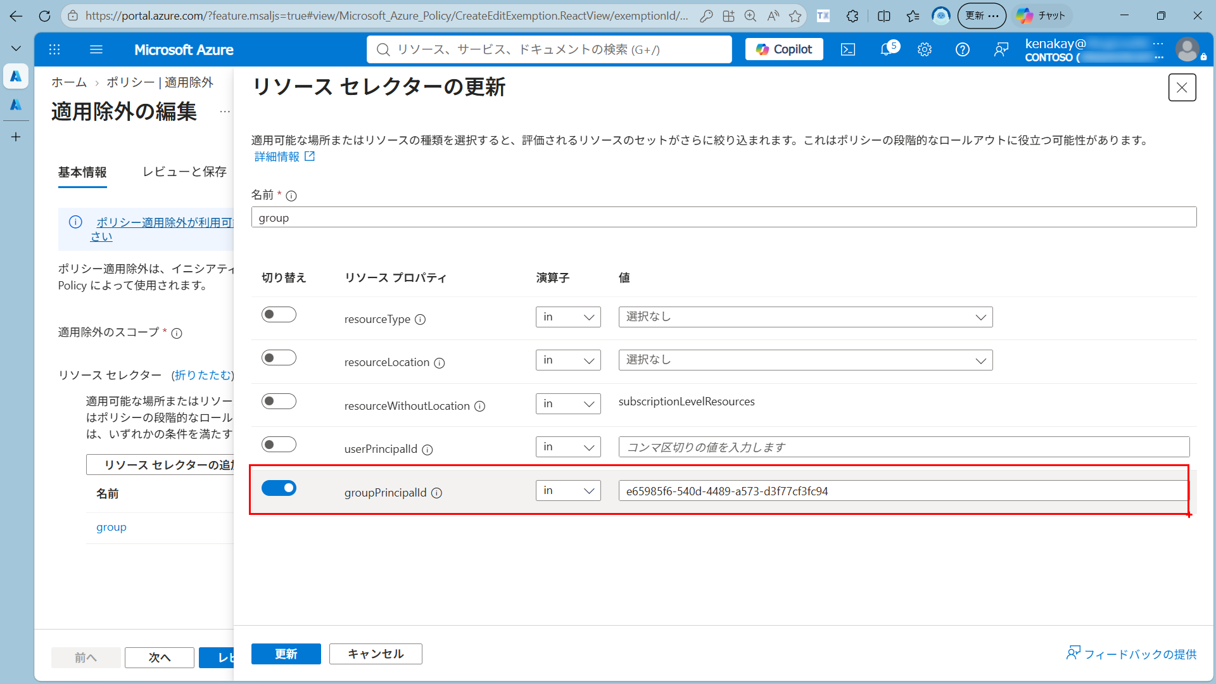Enable the resourceLocation selector toggle
Screen dimensions: 1216x684
pyautogui.click(x=279, y=358)
